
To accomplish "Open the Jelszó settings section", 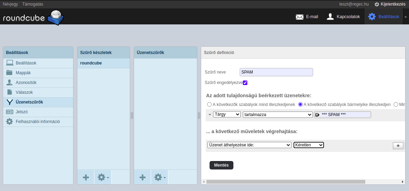I will coord(22,112).
